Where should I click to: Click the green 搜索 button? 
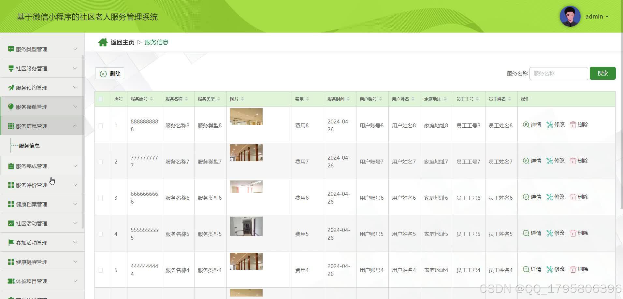pyautogui.click(x=602, y=73)
